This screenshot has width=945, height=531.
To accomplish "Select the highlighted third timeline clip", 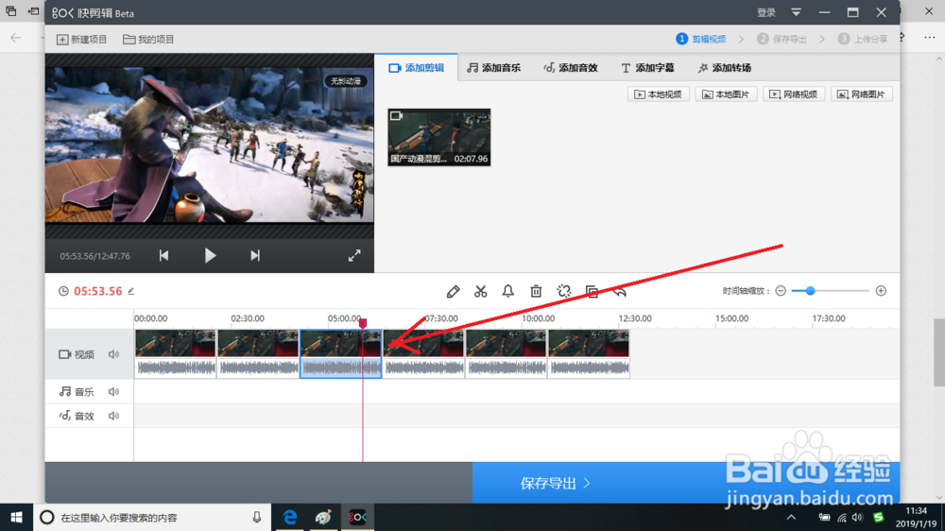I will 340,353.
